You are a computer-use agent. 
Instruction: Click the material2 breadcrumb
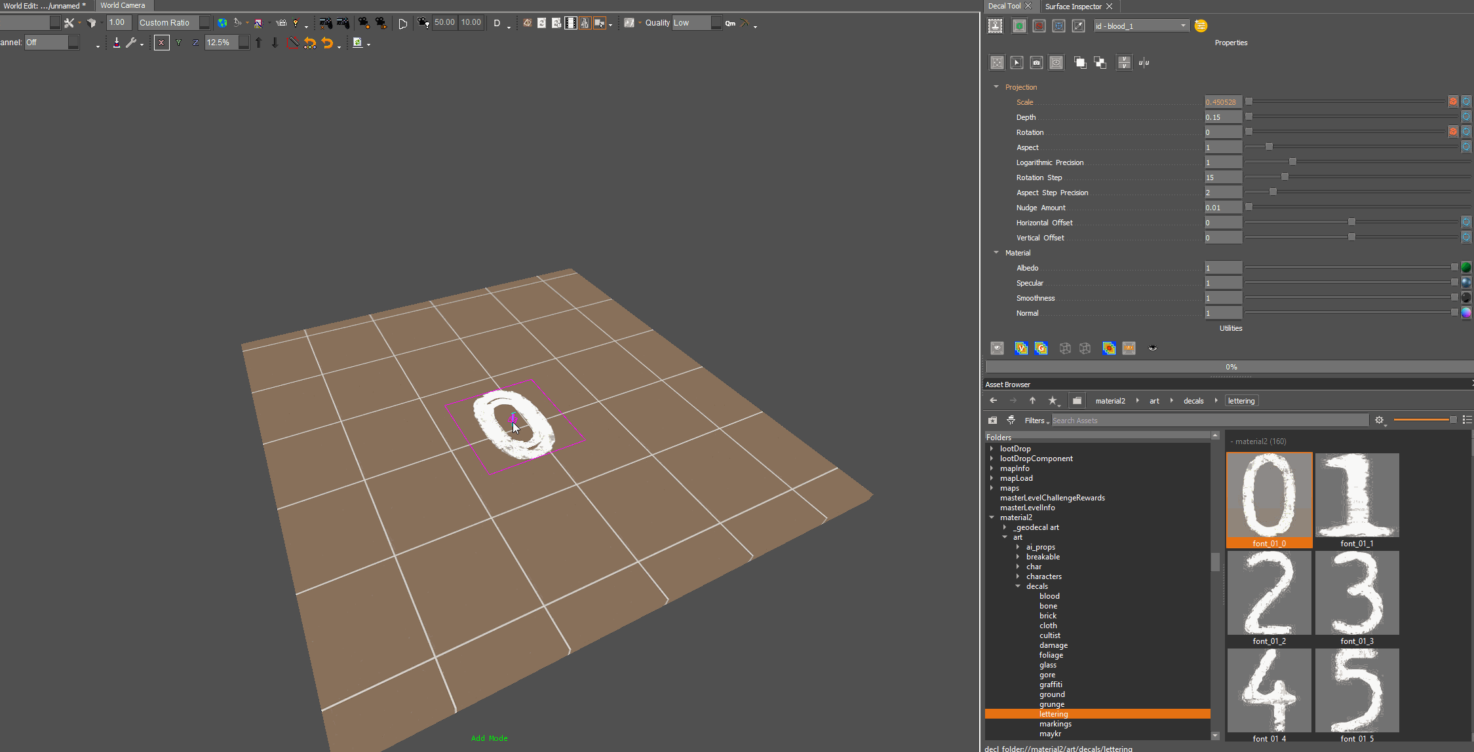click(x=1110, y=401)
